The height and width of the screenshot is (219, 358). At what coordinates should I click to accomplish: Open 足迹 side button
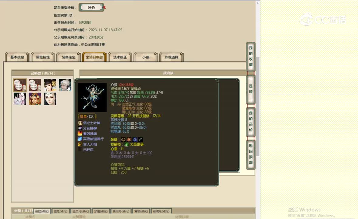click(251, 89)
